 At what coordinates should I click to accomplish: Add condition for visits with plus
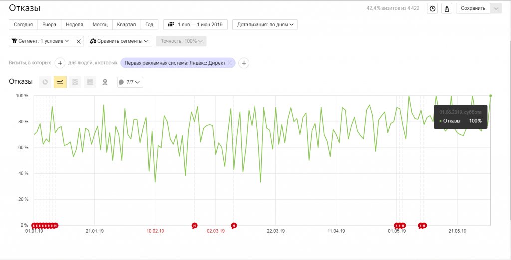[60, 63]
